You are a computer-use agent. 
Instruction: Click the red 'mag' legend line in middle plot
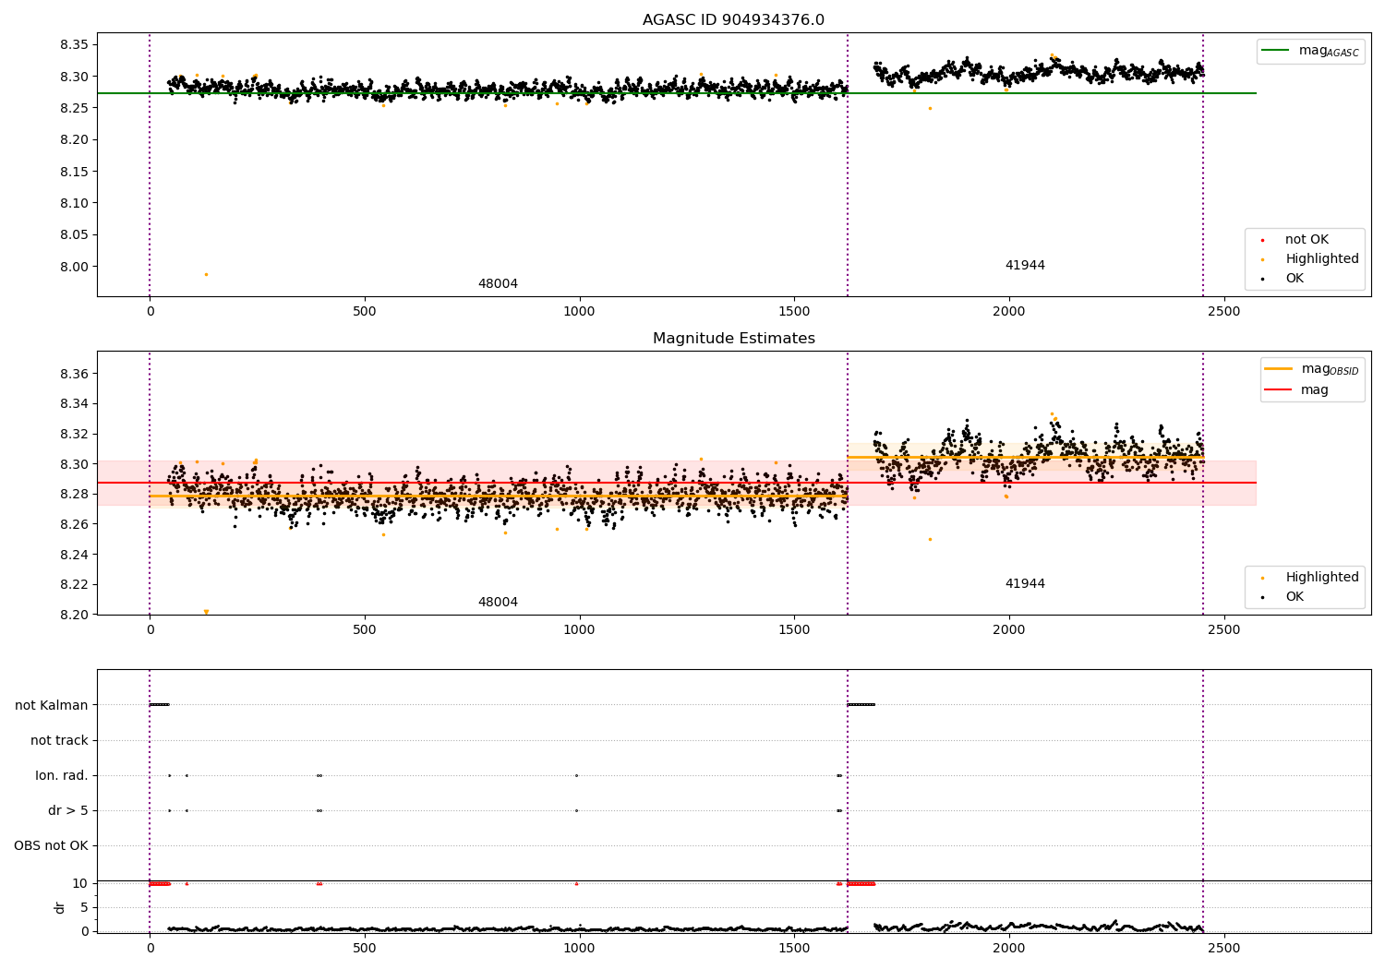[x=1280, y=390]
